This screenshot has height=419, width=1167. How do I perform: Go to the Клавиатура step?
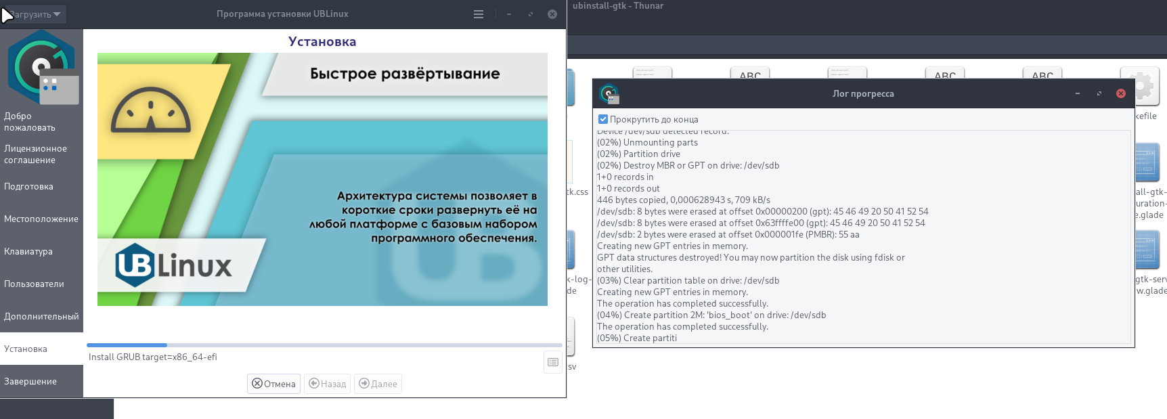[41, 252]
